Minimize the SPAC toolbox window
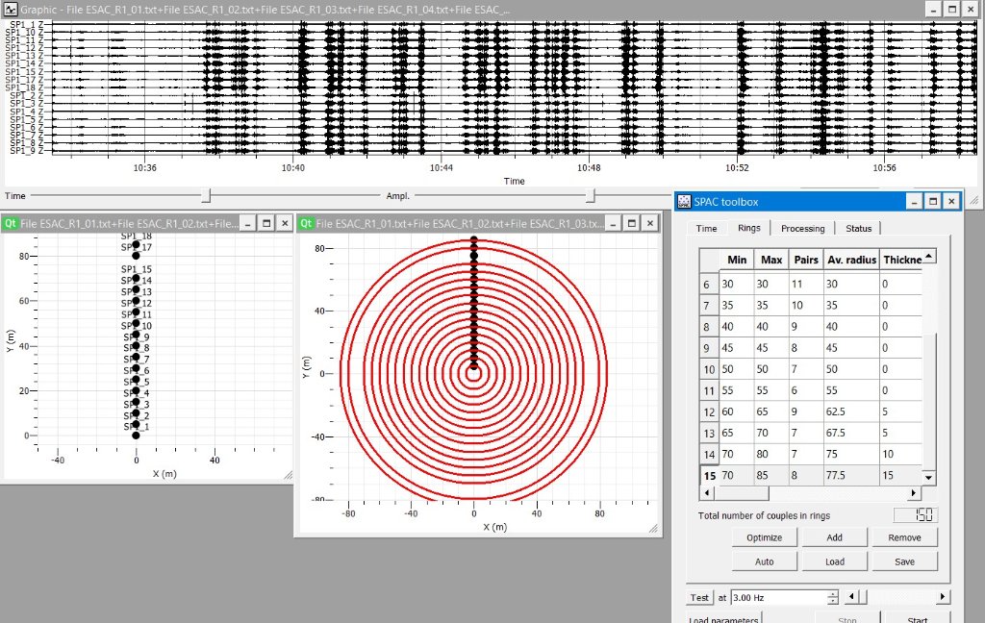The width and height of the screenshot is (985, 623). (x=912, y=202)
